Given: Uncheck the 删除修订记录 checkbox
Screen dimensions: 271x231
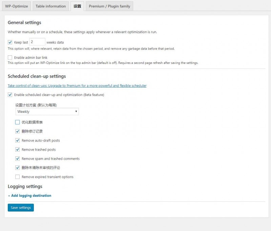Looking at the screenshot, I should [18, 131].
